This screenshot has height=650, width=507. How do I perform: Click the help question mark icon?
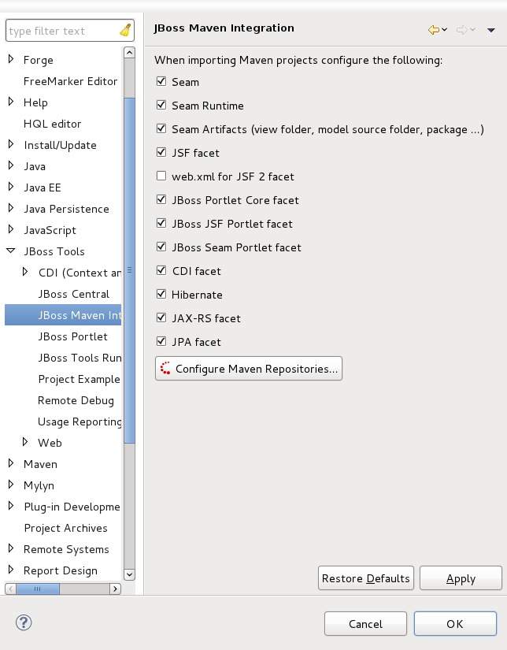pyautogui.click(x=24, y=623)
